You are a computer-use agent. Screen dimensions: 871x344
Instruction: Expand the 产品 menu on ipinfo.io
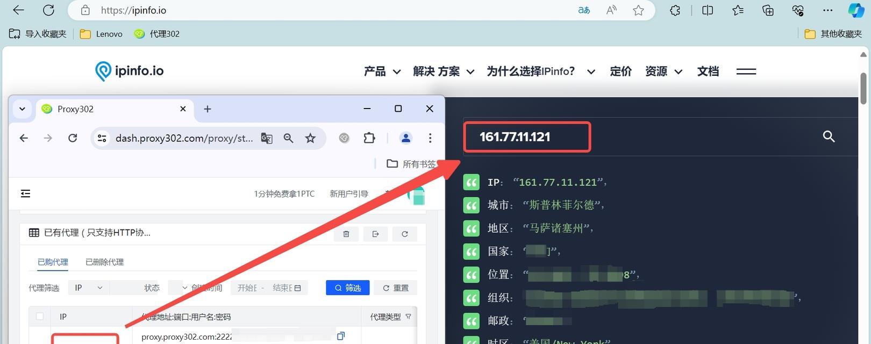tap(382, 71)
